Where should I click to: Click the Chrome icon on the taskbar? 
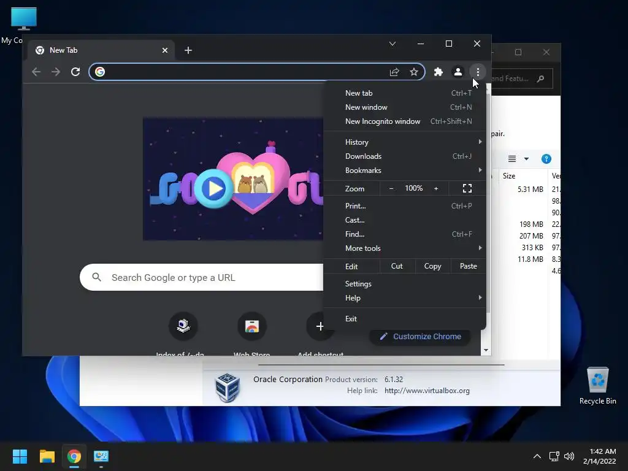click(x=74, y=456)
